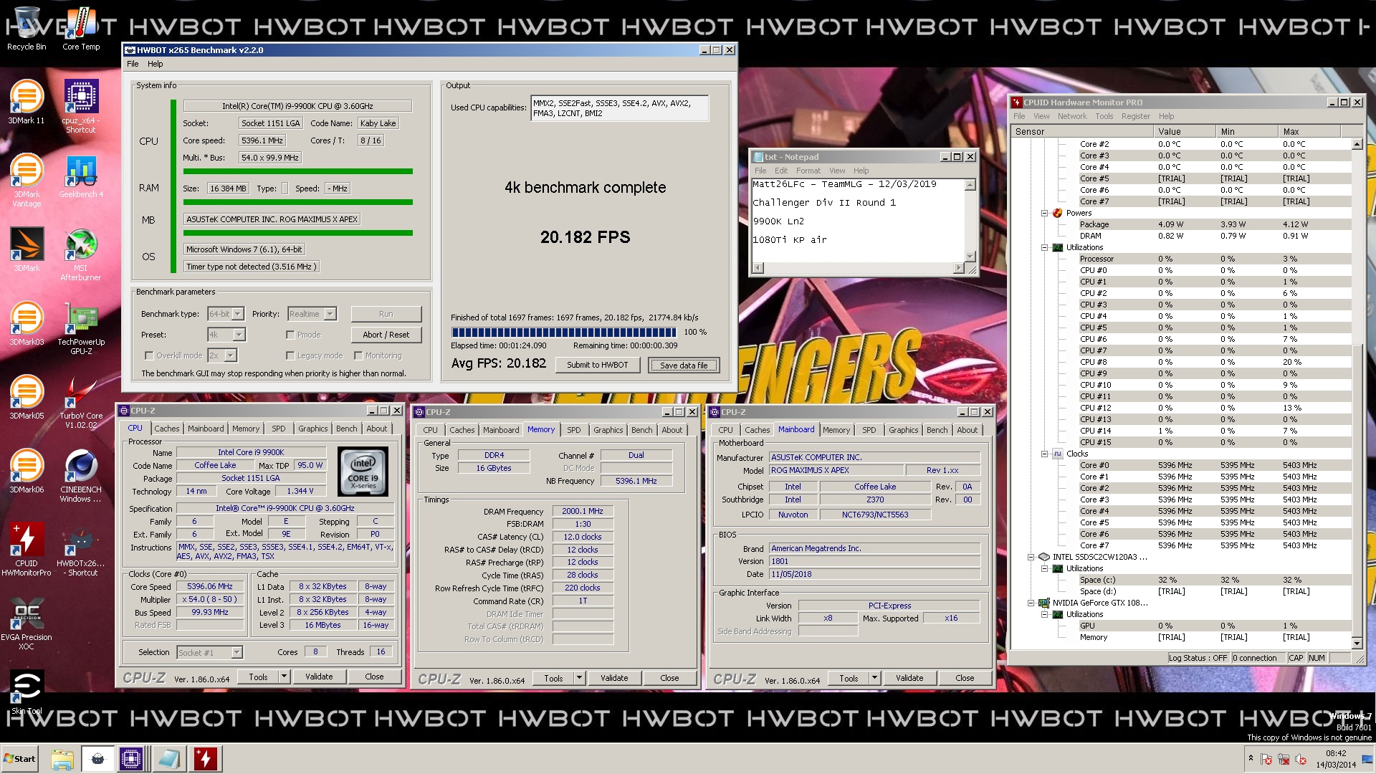1376x774 pixels.
Task: Click HWMonitor scrollbar down arrow
Action: [x=1357, y=643]
